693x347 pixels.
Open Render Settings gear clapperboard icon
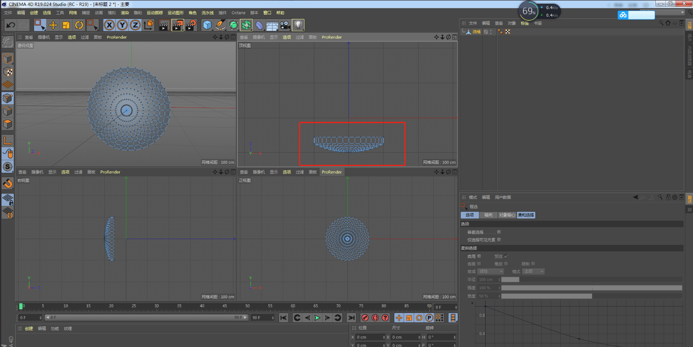pos(191,25)
